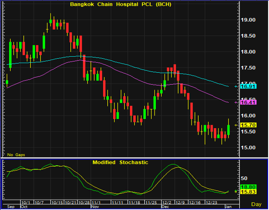Click the yellow 15.83 stochastic value label
The height and width of the screenshot is (210, 269).
click(248, 192)
